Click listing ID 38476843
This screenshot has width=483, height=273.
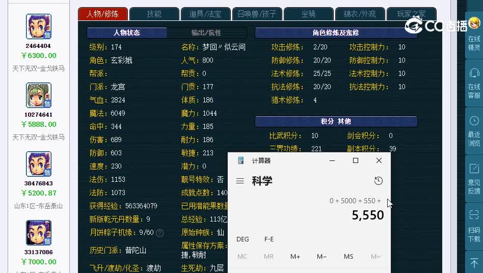(38, 183)
